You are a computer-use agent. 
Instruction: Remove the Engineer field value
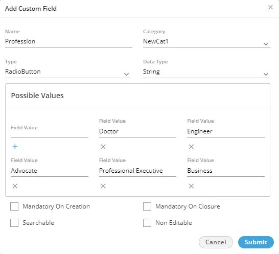tap(191, 147)
